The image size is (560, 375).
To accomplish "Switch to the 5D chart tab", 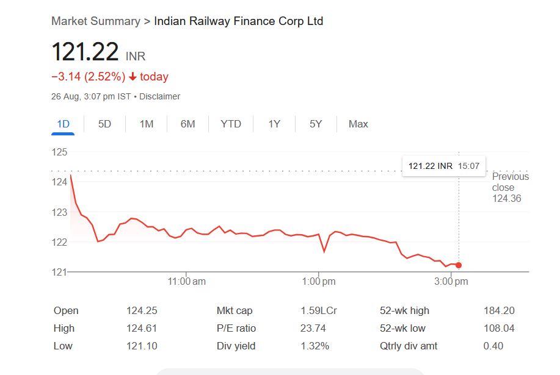I will coord(104,124).
